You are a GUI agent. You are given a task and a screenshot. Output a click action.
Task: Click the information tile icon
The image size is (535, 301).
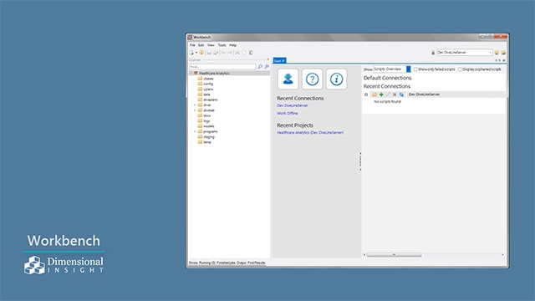point(336,79)
